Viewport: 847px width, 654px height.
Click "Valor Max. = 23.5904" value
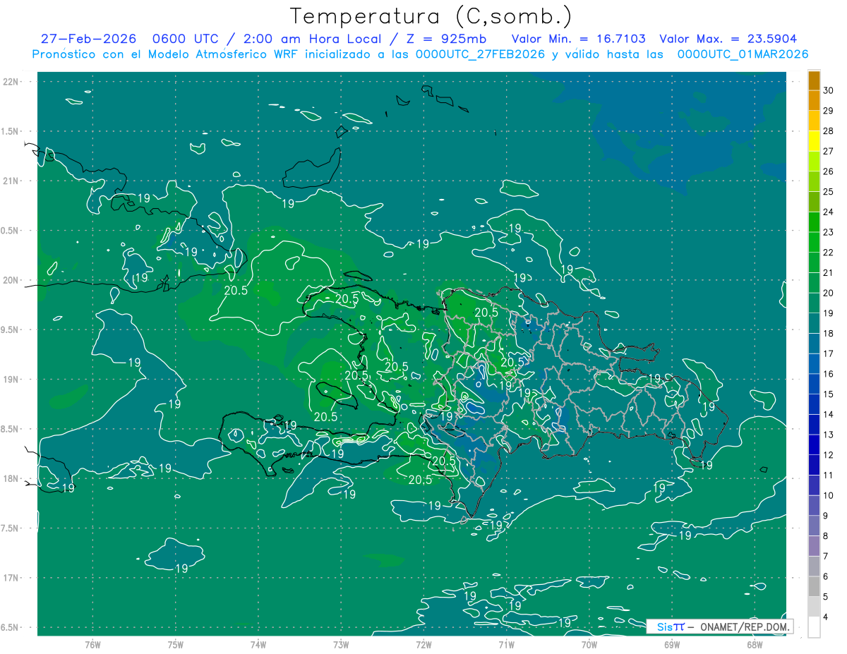click(728, 39)
